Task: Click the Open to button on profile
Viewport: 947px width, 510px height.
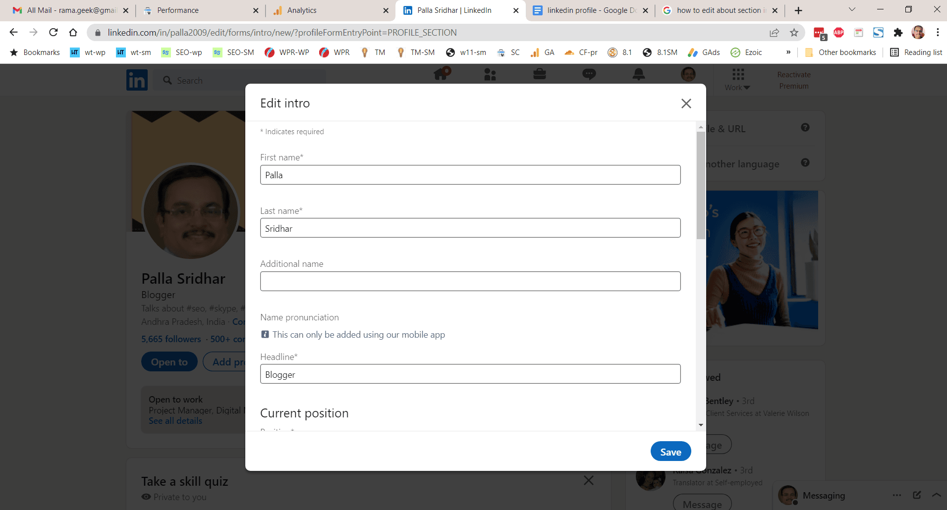Action: [169, 362]
